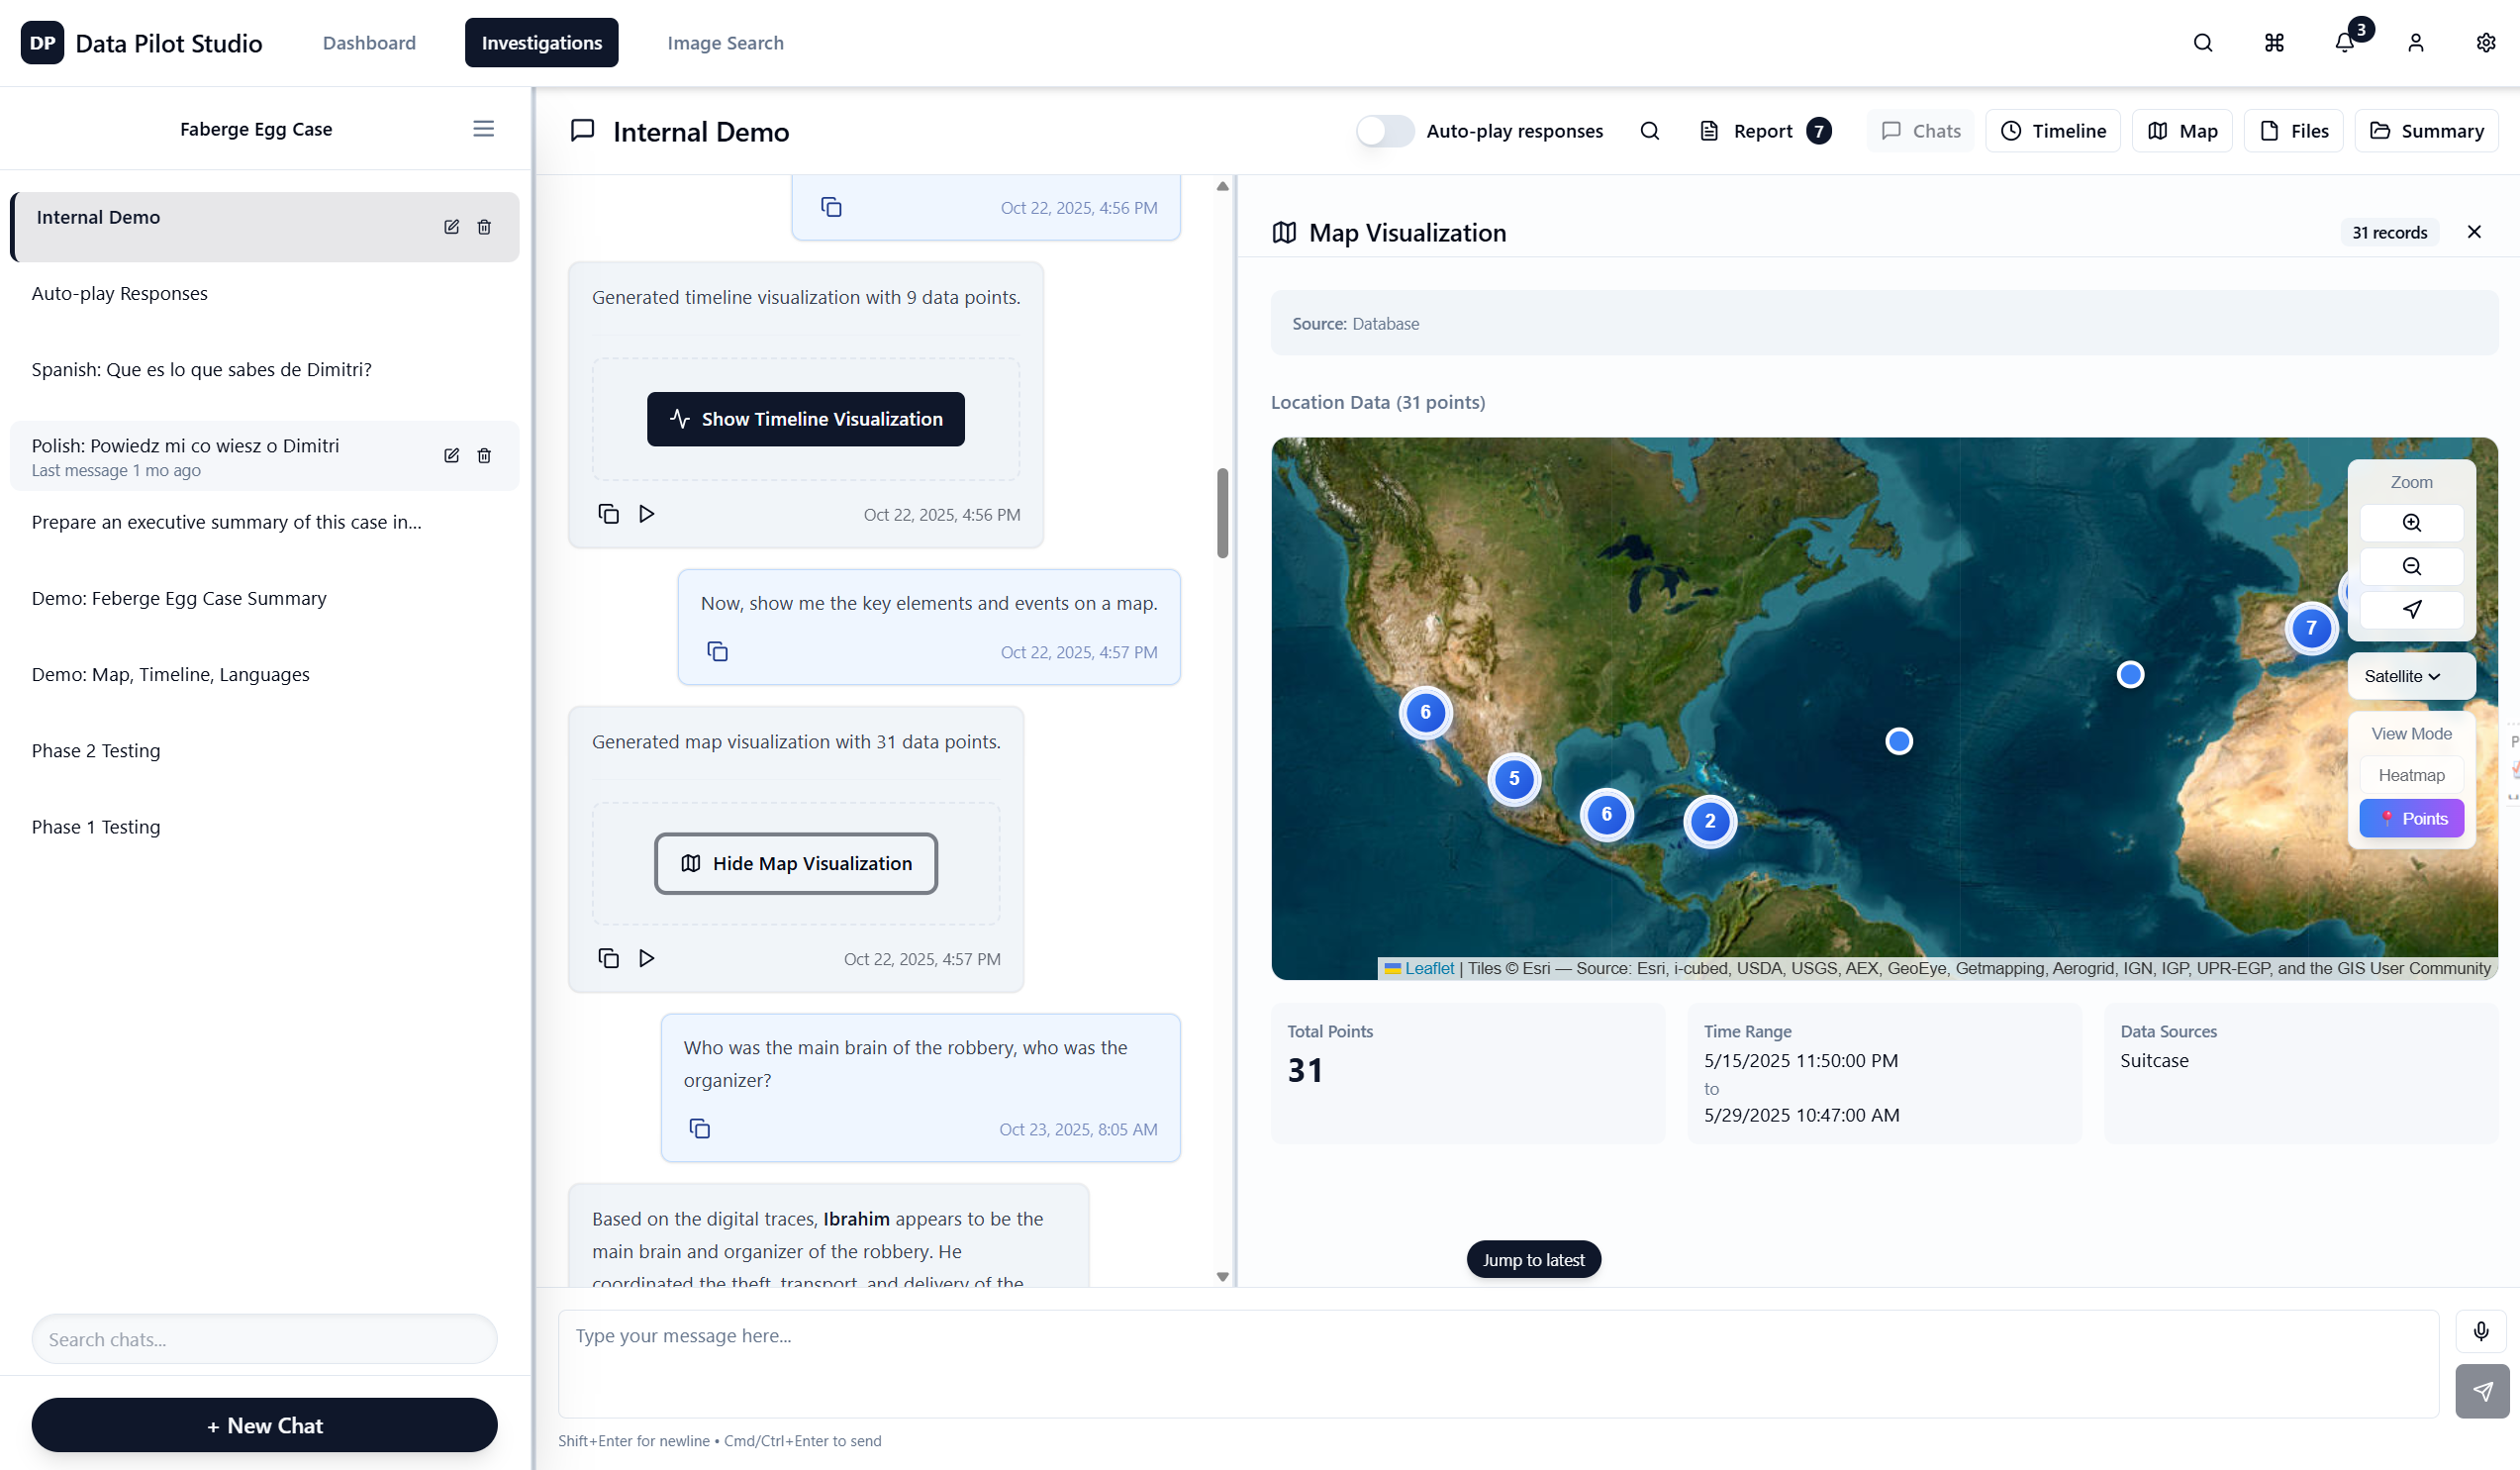The height and width of the screenshot is (1470, 2520).
Task: Open the settings gear icon
Action: pos(2485,43)
